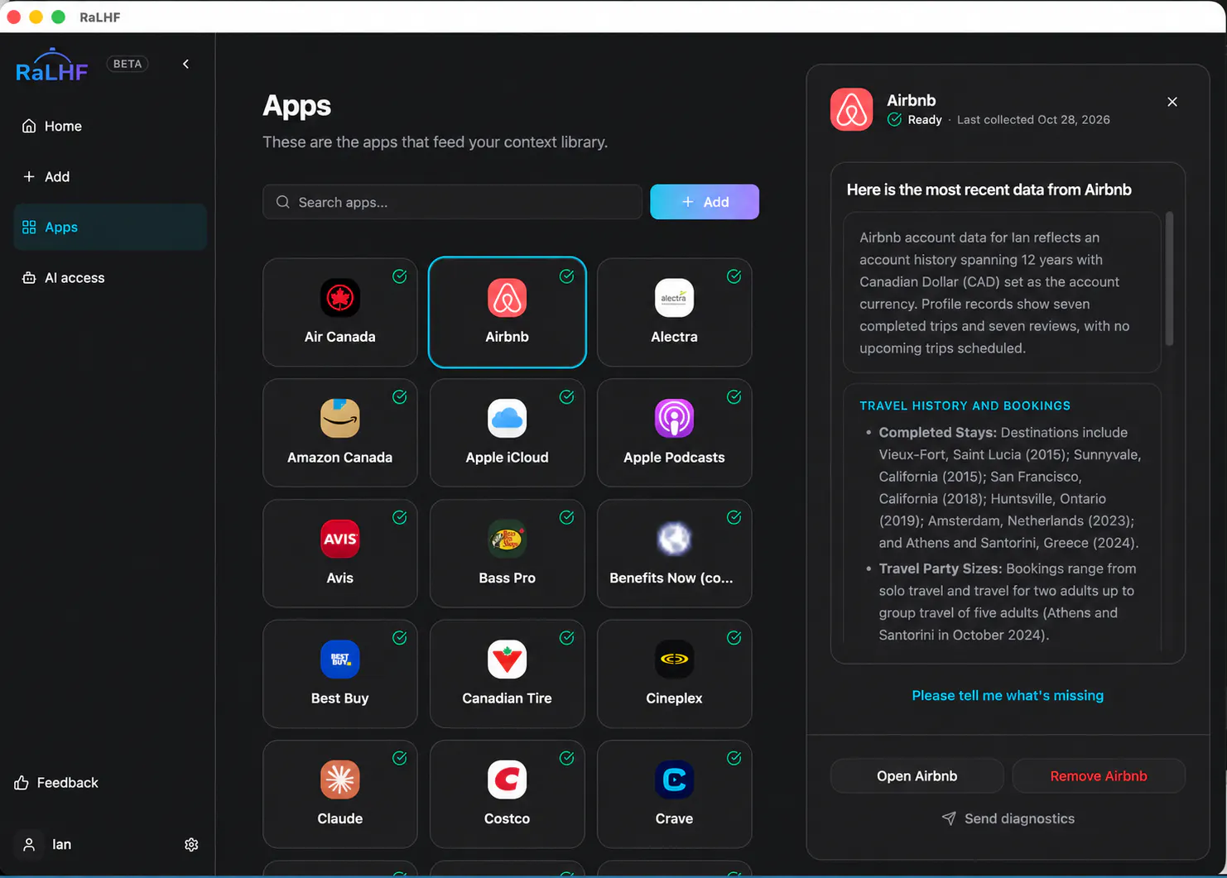Open the Apps section in sidebar
1227x878 pixels.
[x=110, y=227]
